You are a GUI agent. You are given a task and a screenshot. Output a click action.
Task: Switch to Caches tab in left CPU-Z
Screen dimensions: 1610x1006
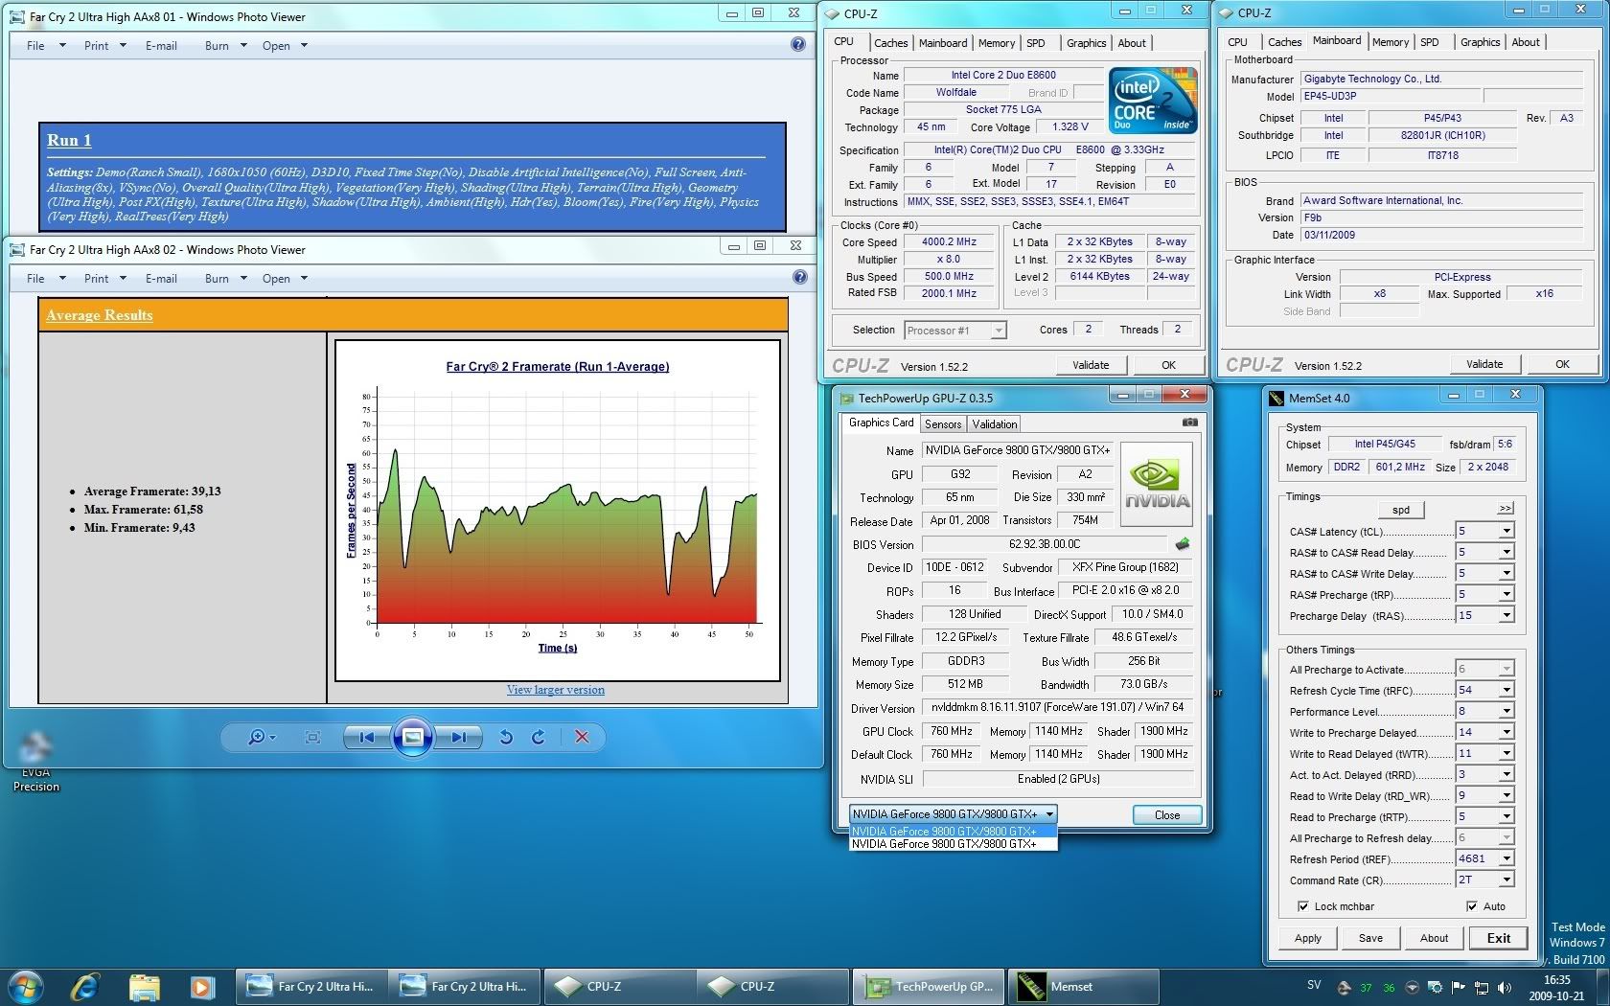click(x=890, y=42)
